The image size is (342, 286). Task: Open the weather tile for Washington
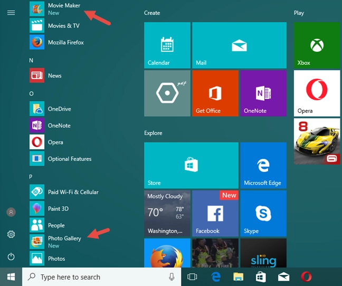(167, 213)
